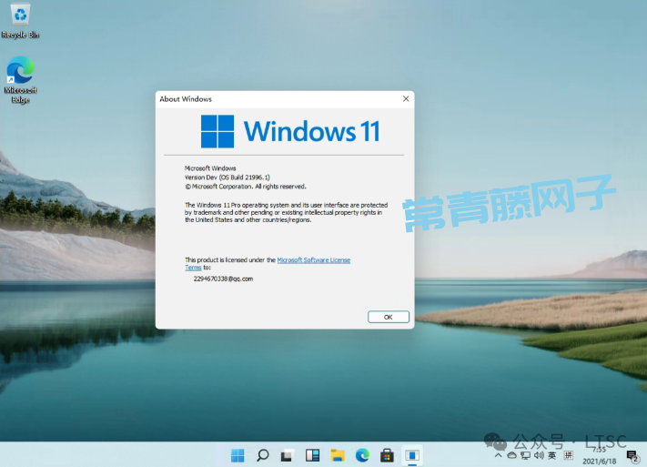This screenshot has height=467, width=647.
Task: Open Task View on the taskbar
Action: [x=288, y=455]
